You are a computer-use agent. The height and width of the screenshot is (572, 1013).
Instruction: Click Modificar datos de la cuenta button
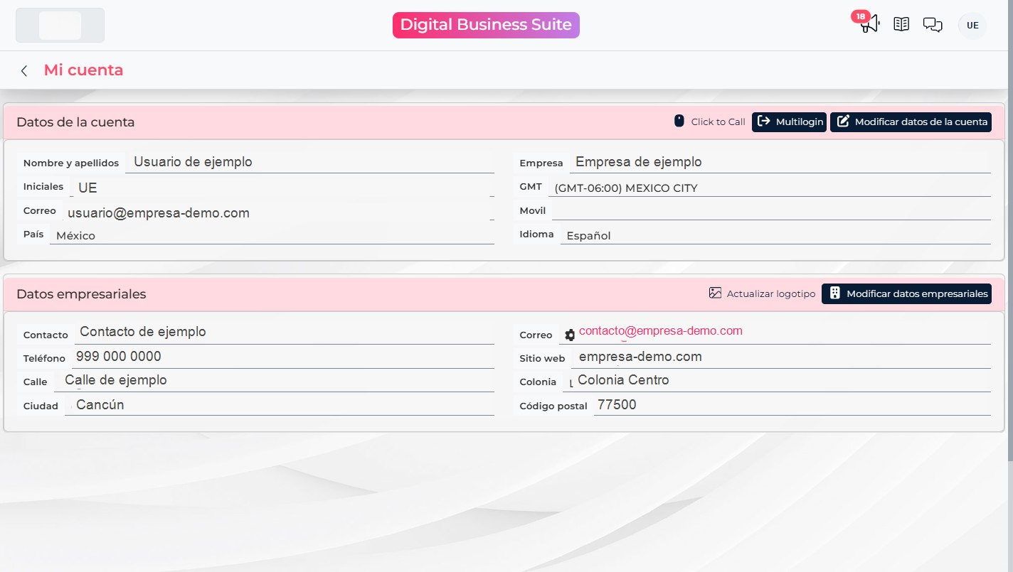tap(911, 122)
